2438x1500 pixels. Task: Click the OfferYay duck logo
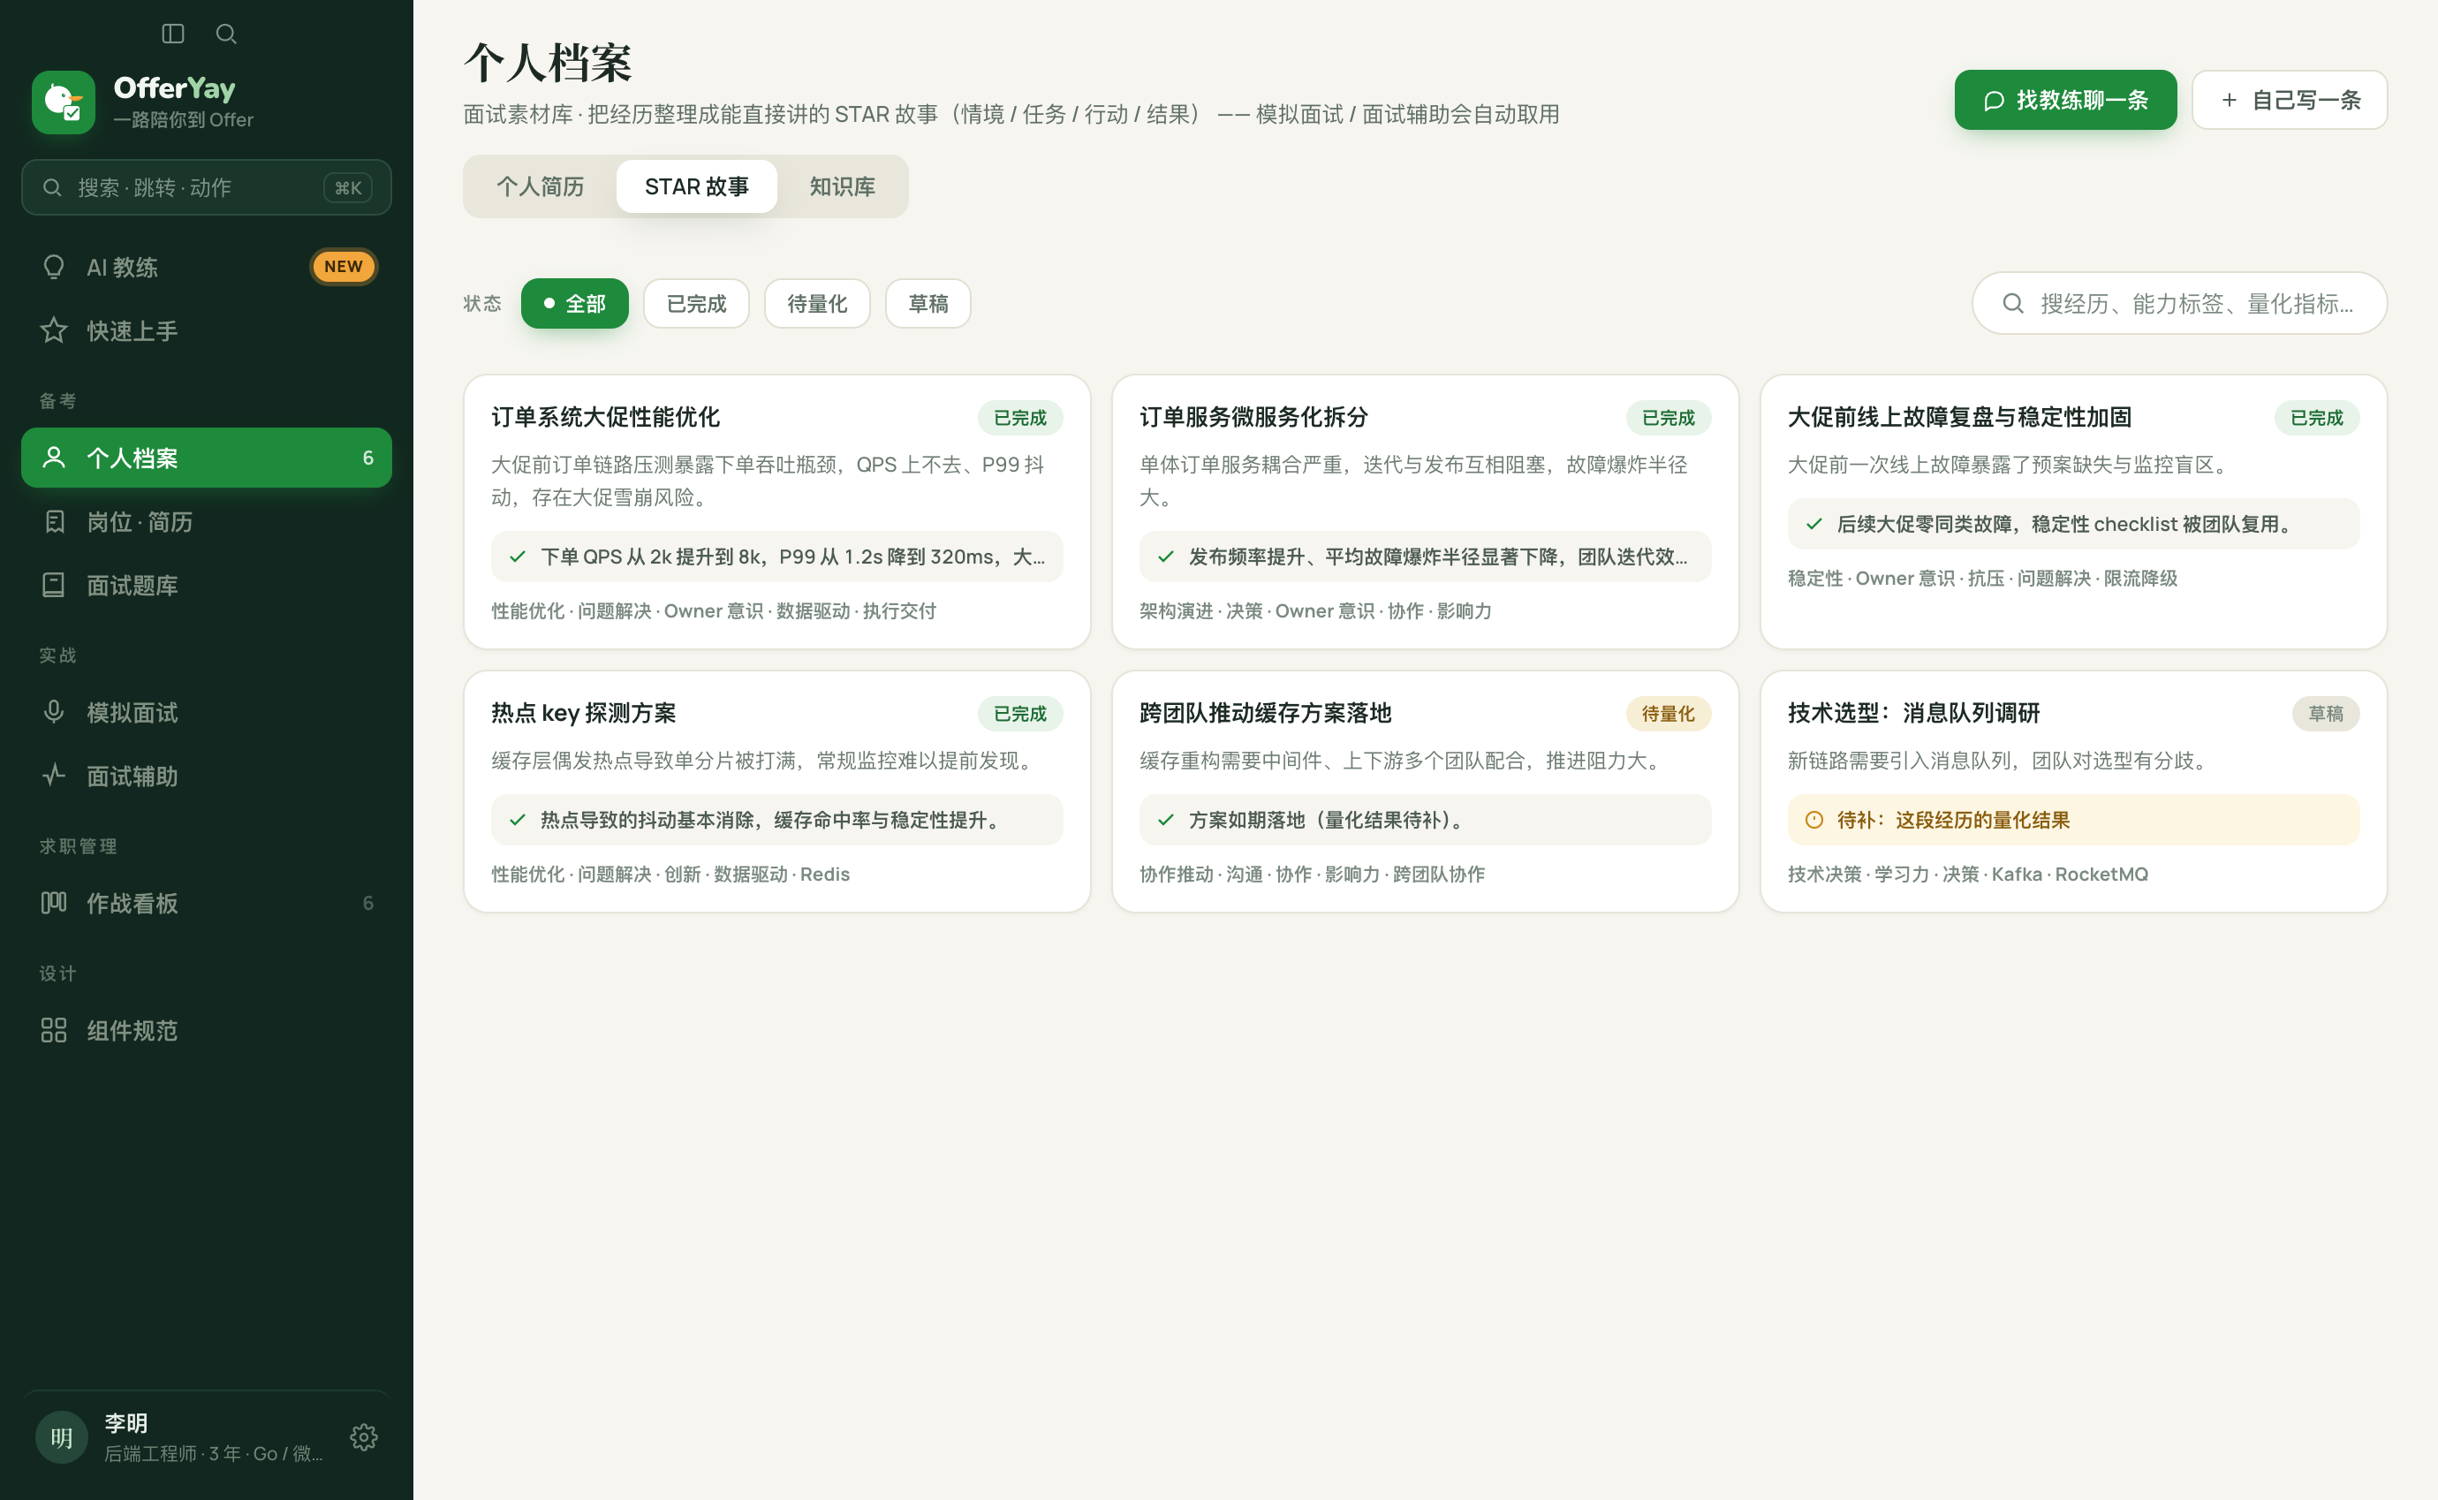64,102
